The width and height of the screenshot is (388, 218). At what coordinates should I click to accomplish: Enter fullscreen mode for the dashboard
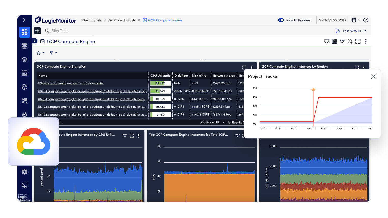[358, 41]
